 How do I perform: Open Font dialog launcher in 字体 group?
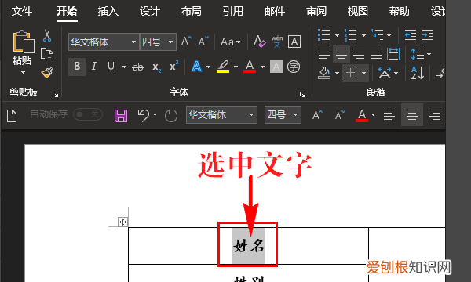[302, 95]
